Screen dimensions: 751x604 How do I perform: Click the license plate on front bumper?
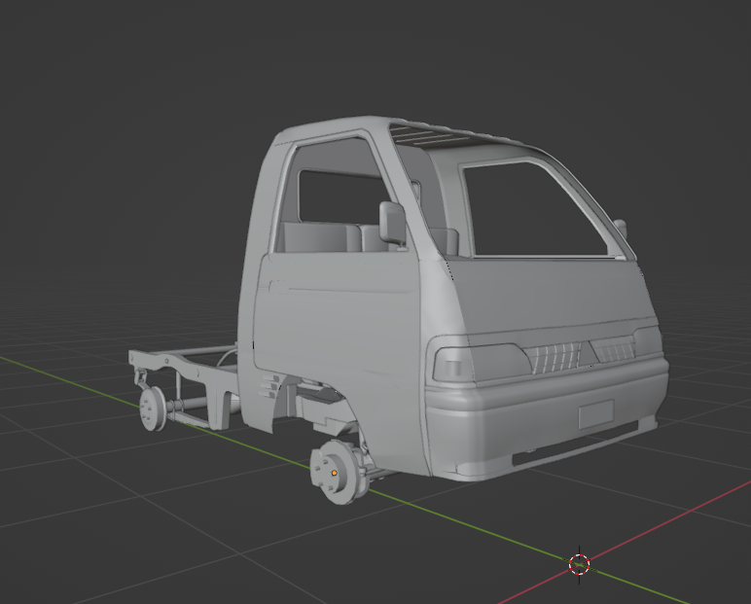coord(595,413)
